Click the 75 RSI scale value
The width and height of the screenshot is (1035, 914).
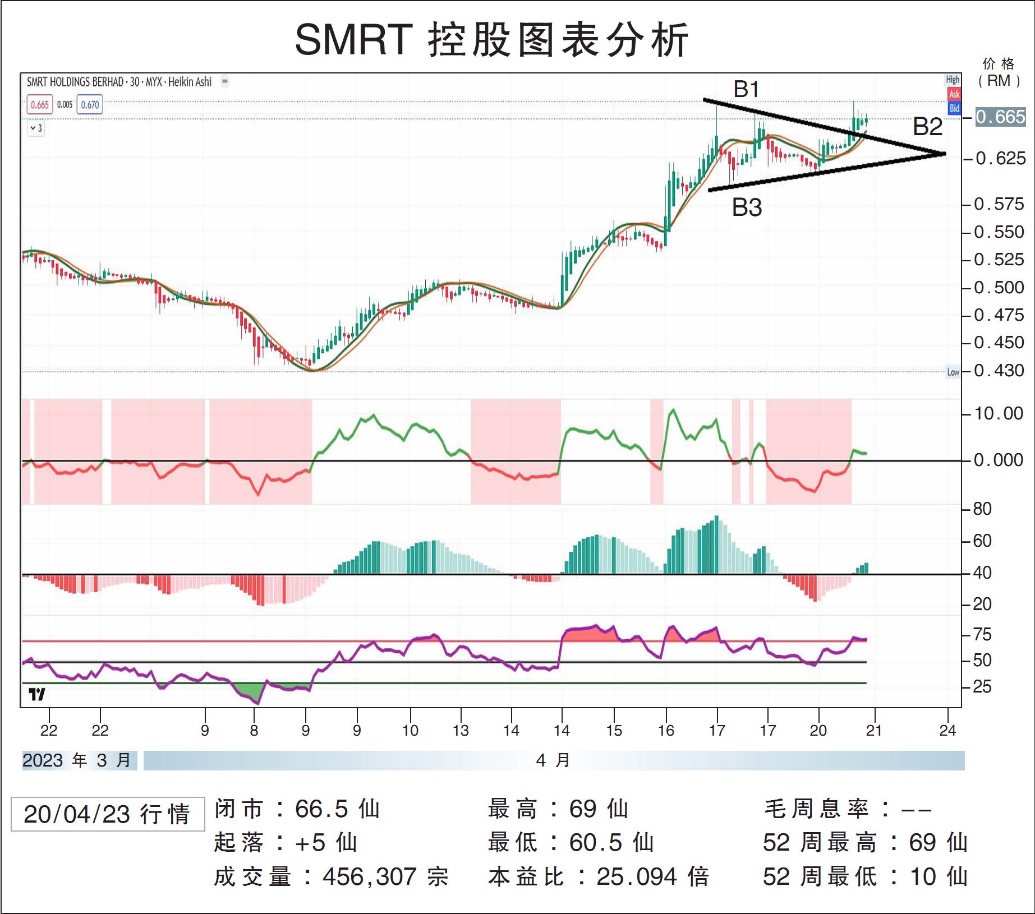982,635
